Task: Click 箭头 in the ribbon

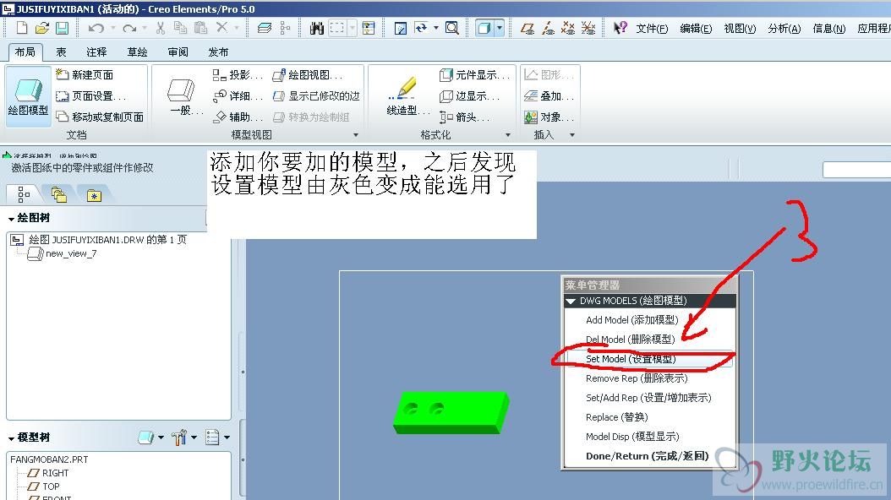Action: [x=464, y=117]
